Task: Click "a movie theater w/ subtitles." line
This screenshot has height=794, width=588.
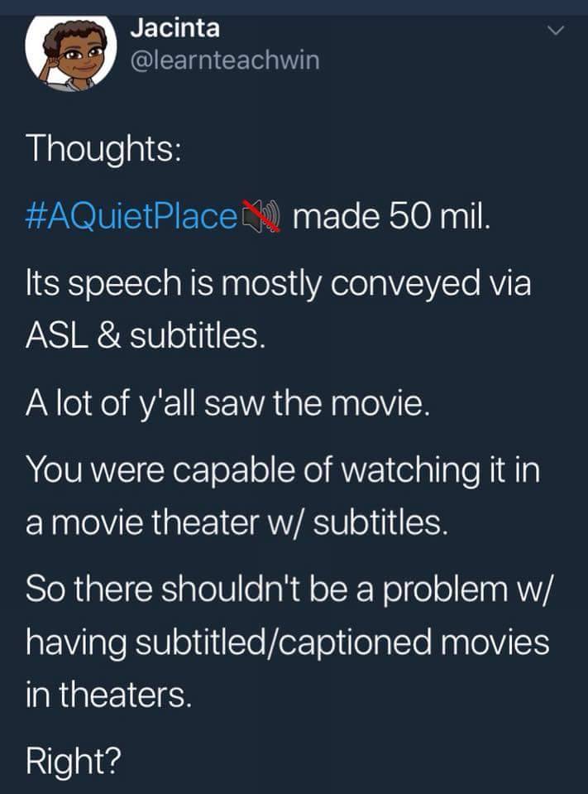Action: pos(237,523)
